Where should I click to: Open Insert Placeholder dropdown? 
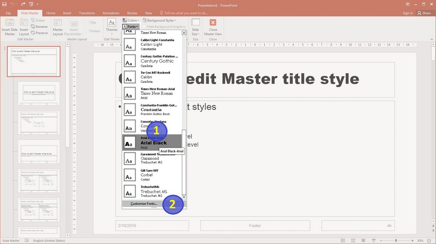coord(73,27)
